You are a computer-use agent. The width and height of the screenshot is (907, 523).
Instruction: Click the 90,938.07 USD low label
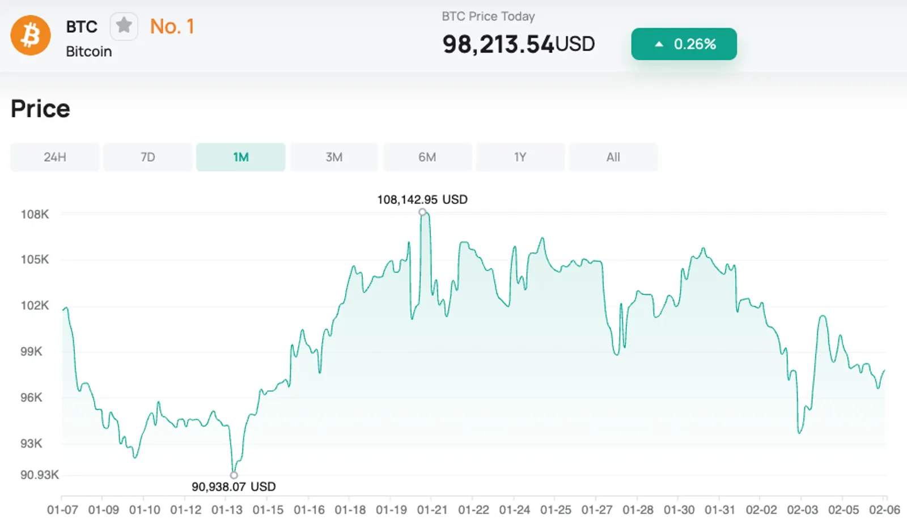point(234,487)
